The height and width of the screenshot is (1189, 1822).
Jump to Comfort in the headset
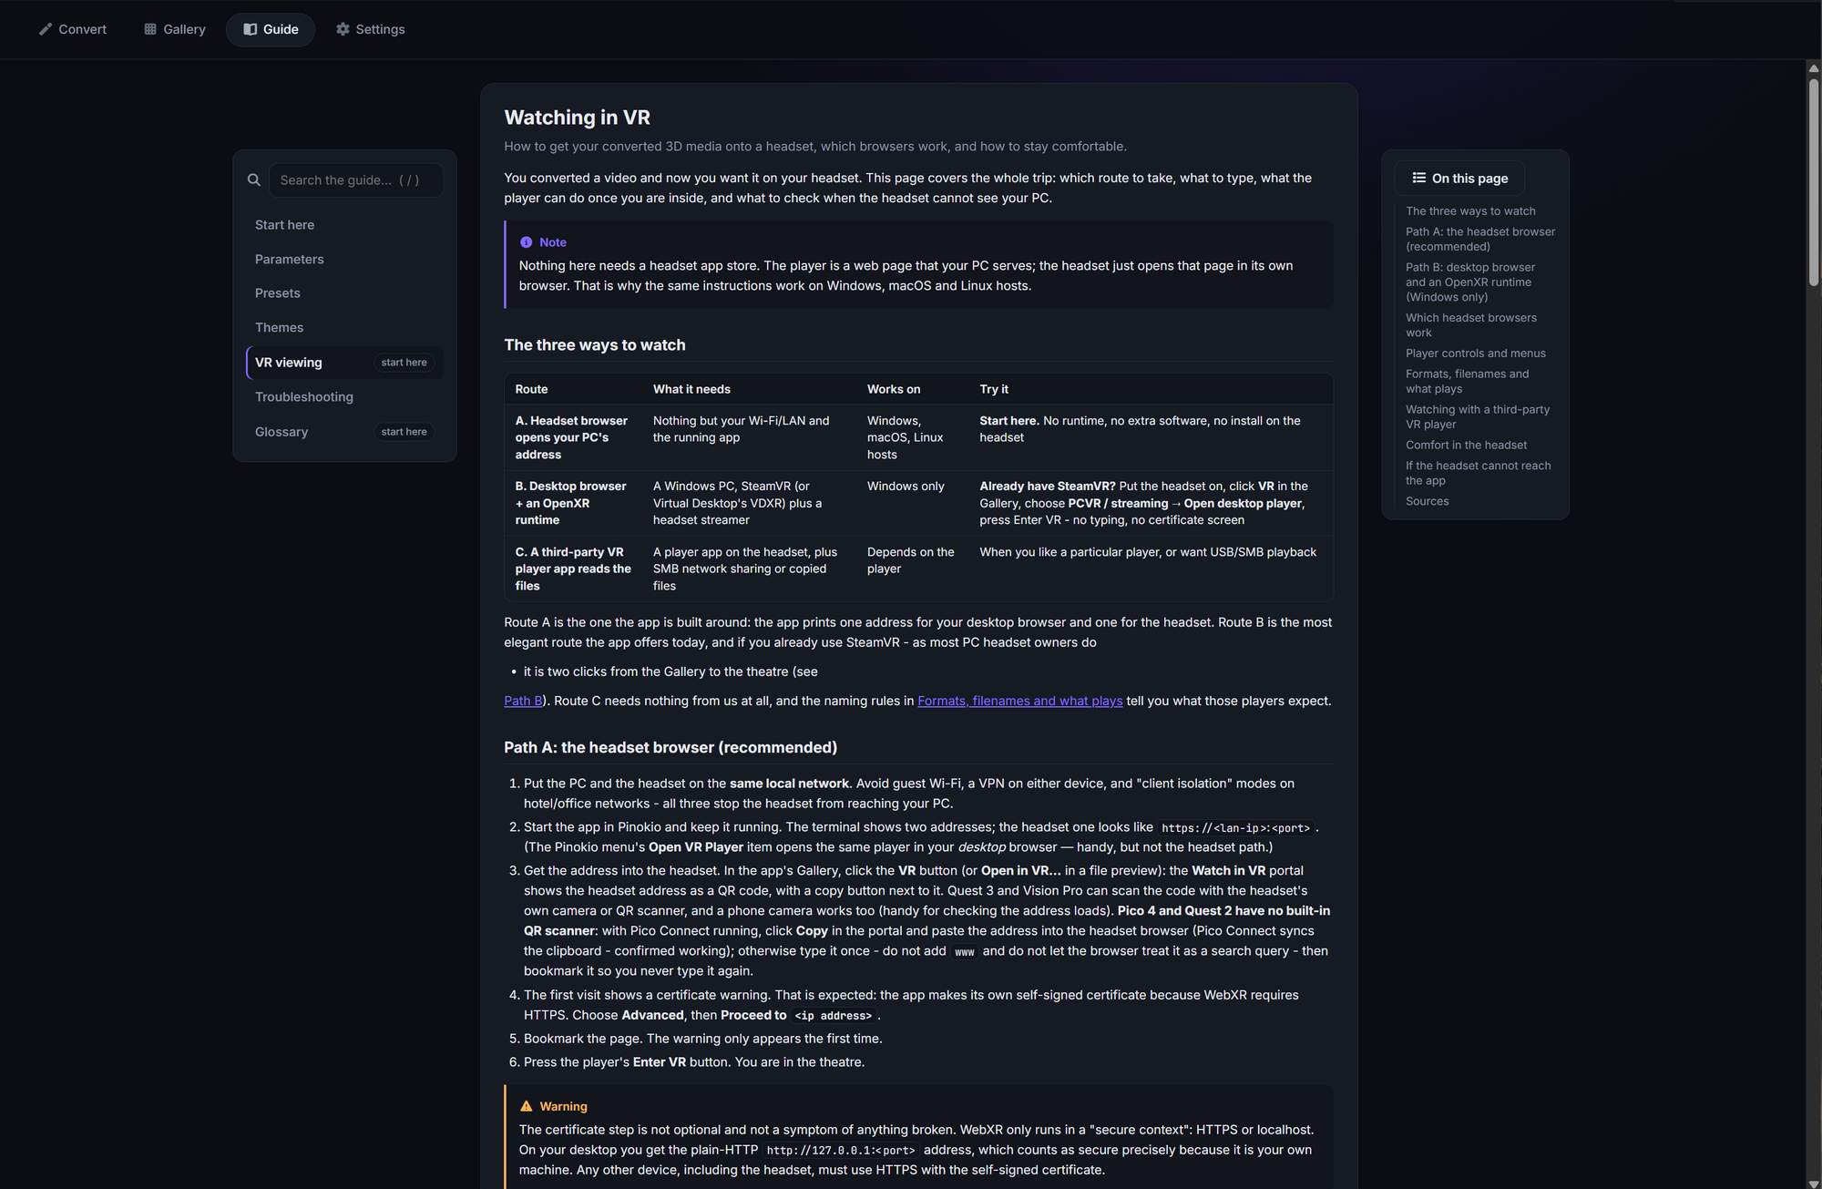pos(1466,446)
